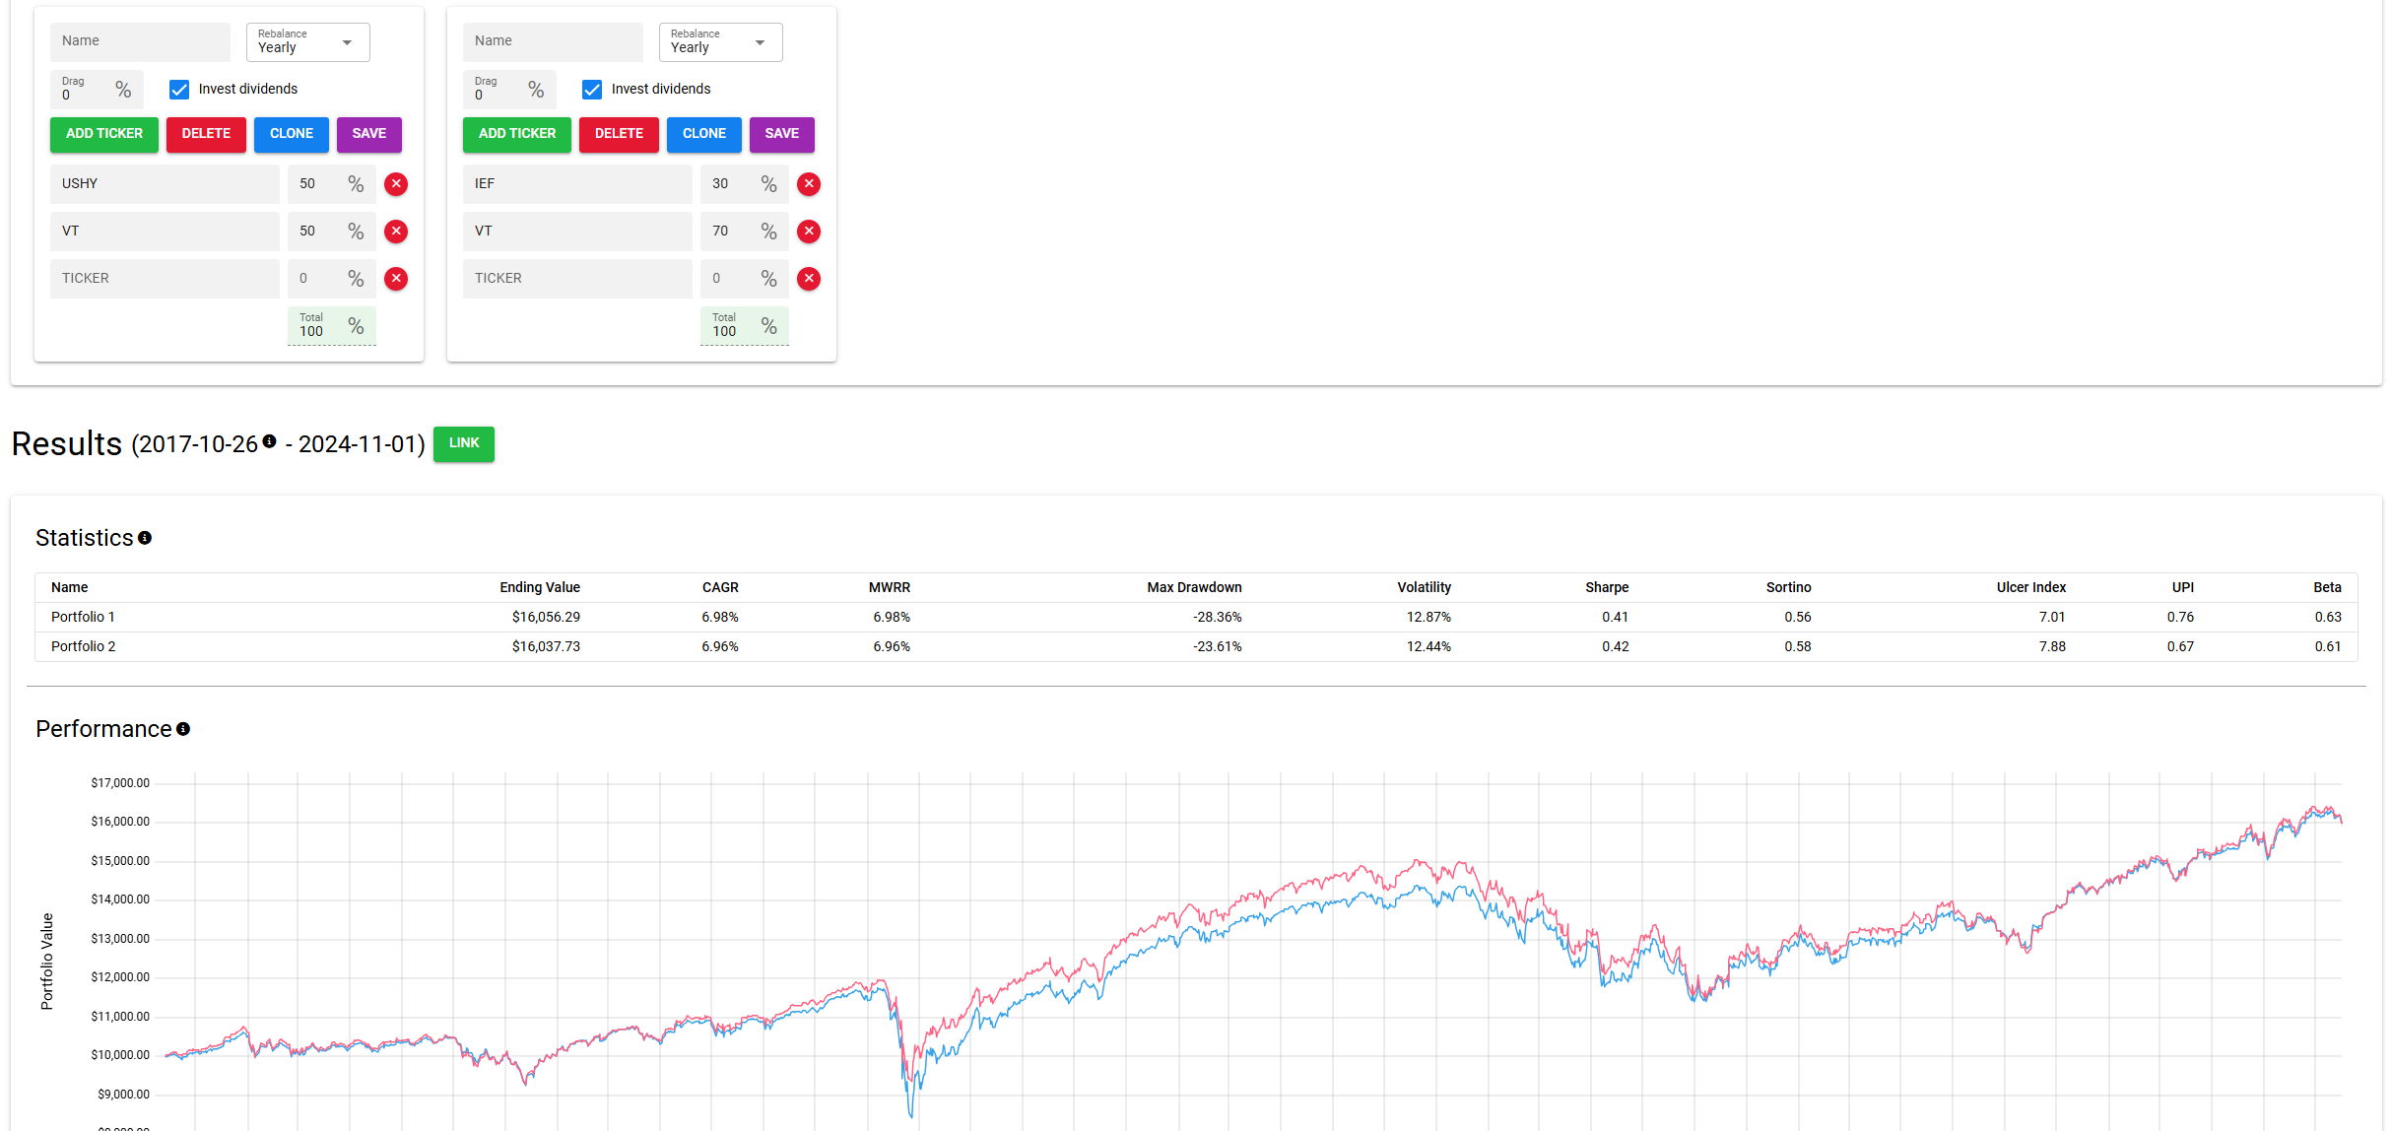Click info icon beside Performance heading

coord(183,729)
